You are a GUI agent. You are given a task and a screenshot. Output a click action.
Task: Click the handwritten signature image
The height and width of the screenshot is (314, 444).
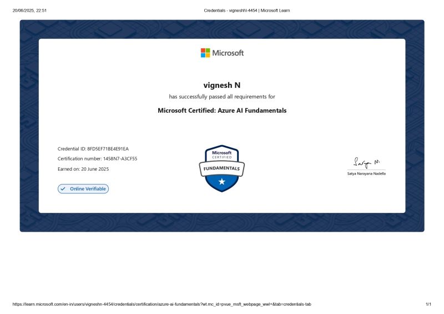click(x=366, y=162)
